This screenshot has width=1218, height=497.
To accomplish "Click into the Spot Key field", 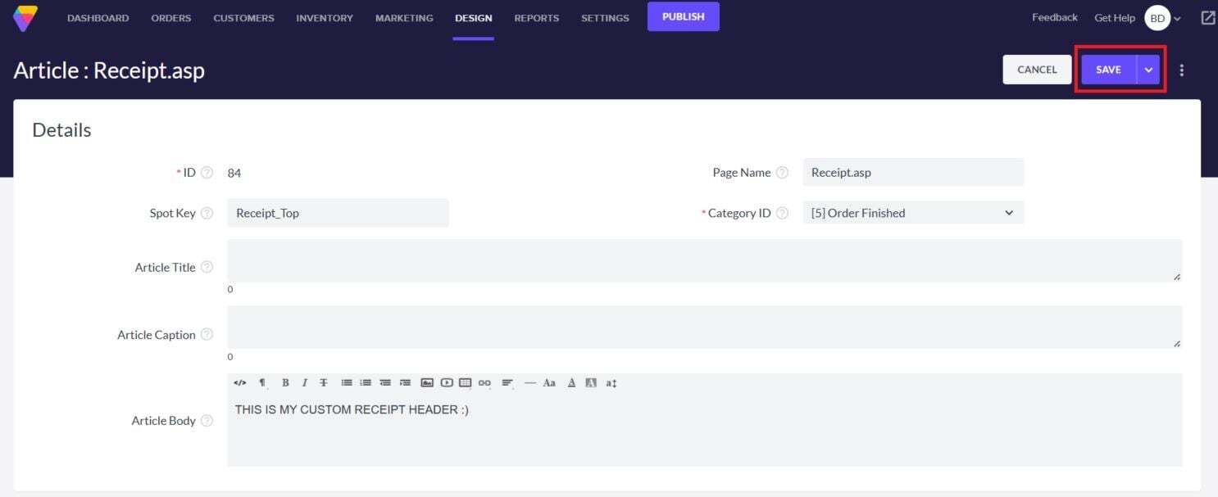I will point(338,213).
